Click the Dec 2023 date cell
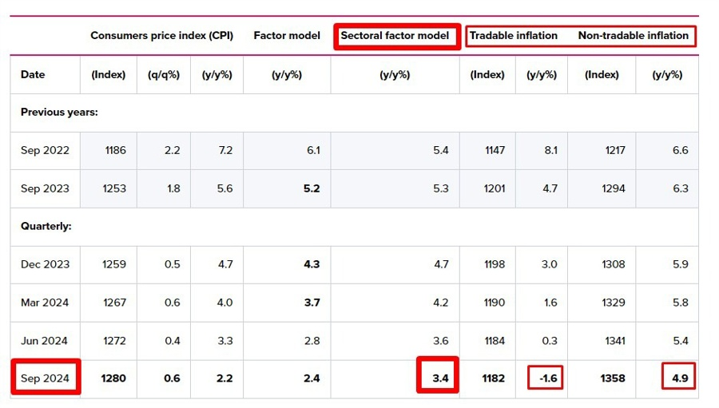719x408 pixels. point(46,264)
